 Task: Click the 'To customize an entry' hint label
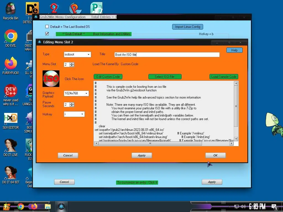coord(137,182)
